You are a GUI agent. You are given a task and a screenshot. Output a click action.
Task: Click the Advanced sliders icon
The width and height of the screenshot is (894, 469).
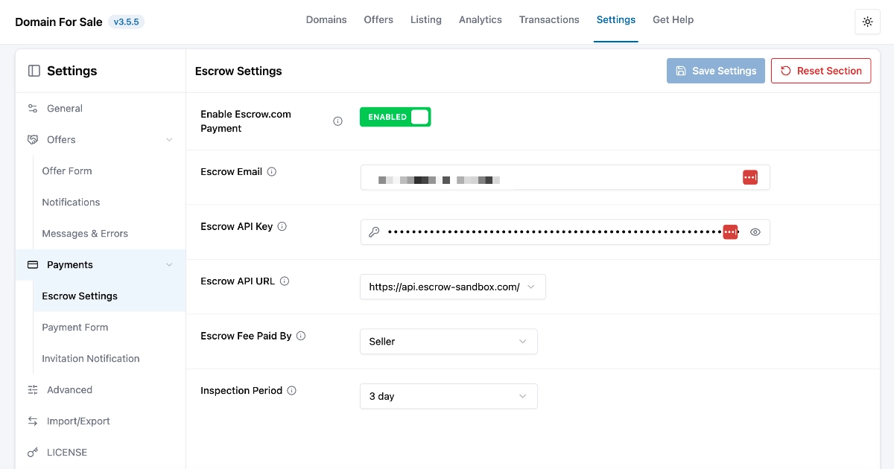point(33,390)
